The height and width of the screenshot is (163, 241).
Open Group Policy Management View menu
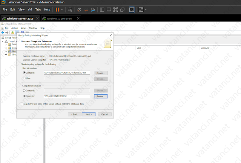point(23,28)
